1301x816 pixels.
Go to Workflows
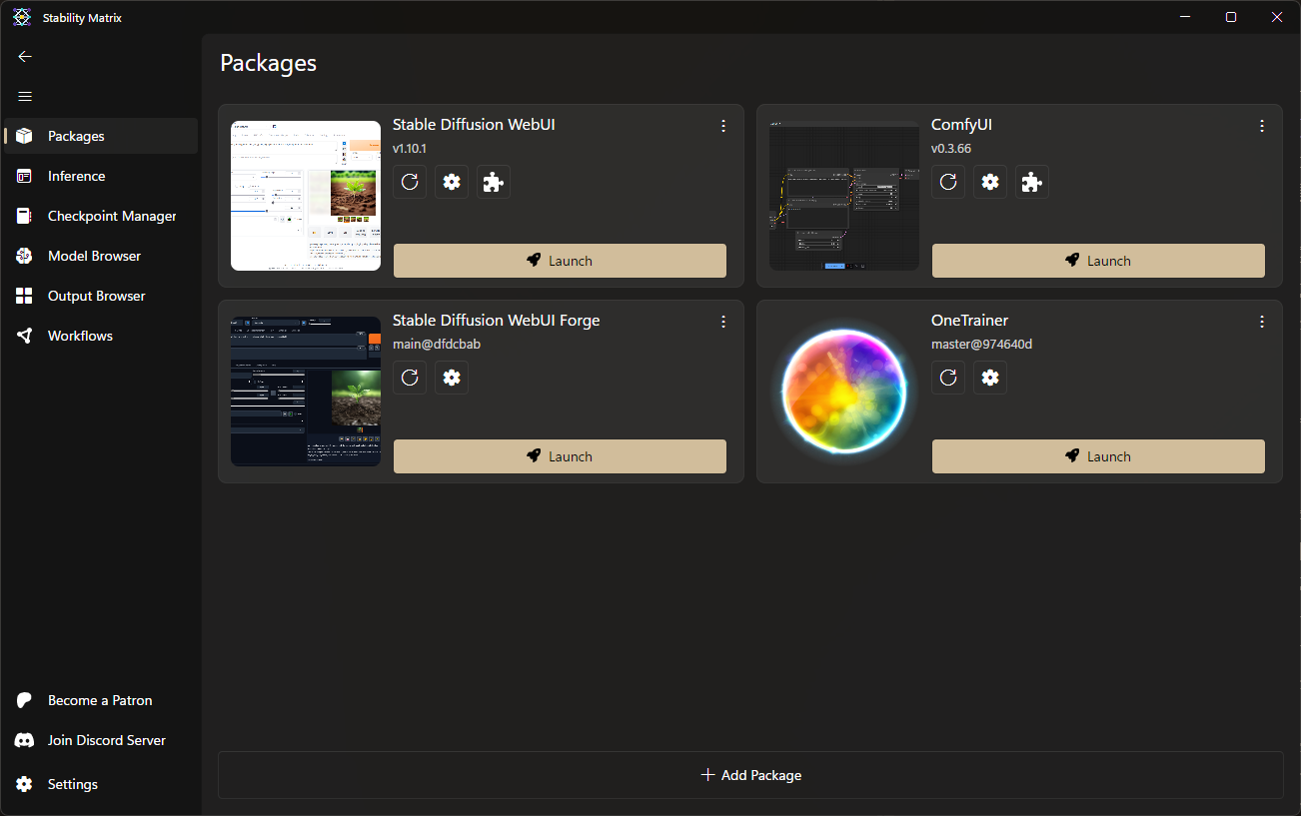pyautogui.click(x=101, y=336)
